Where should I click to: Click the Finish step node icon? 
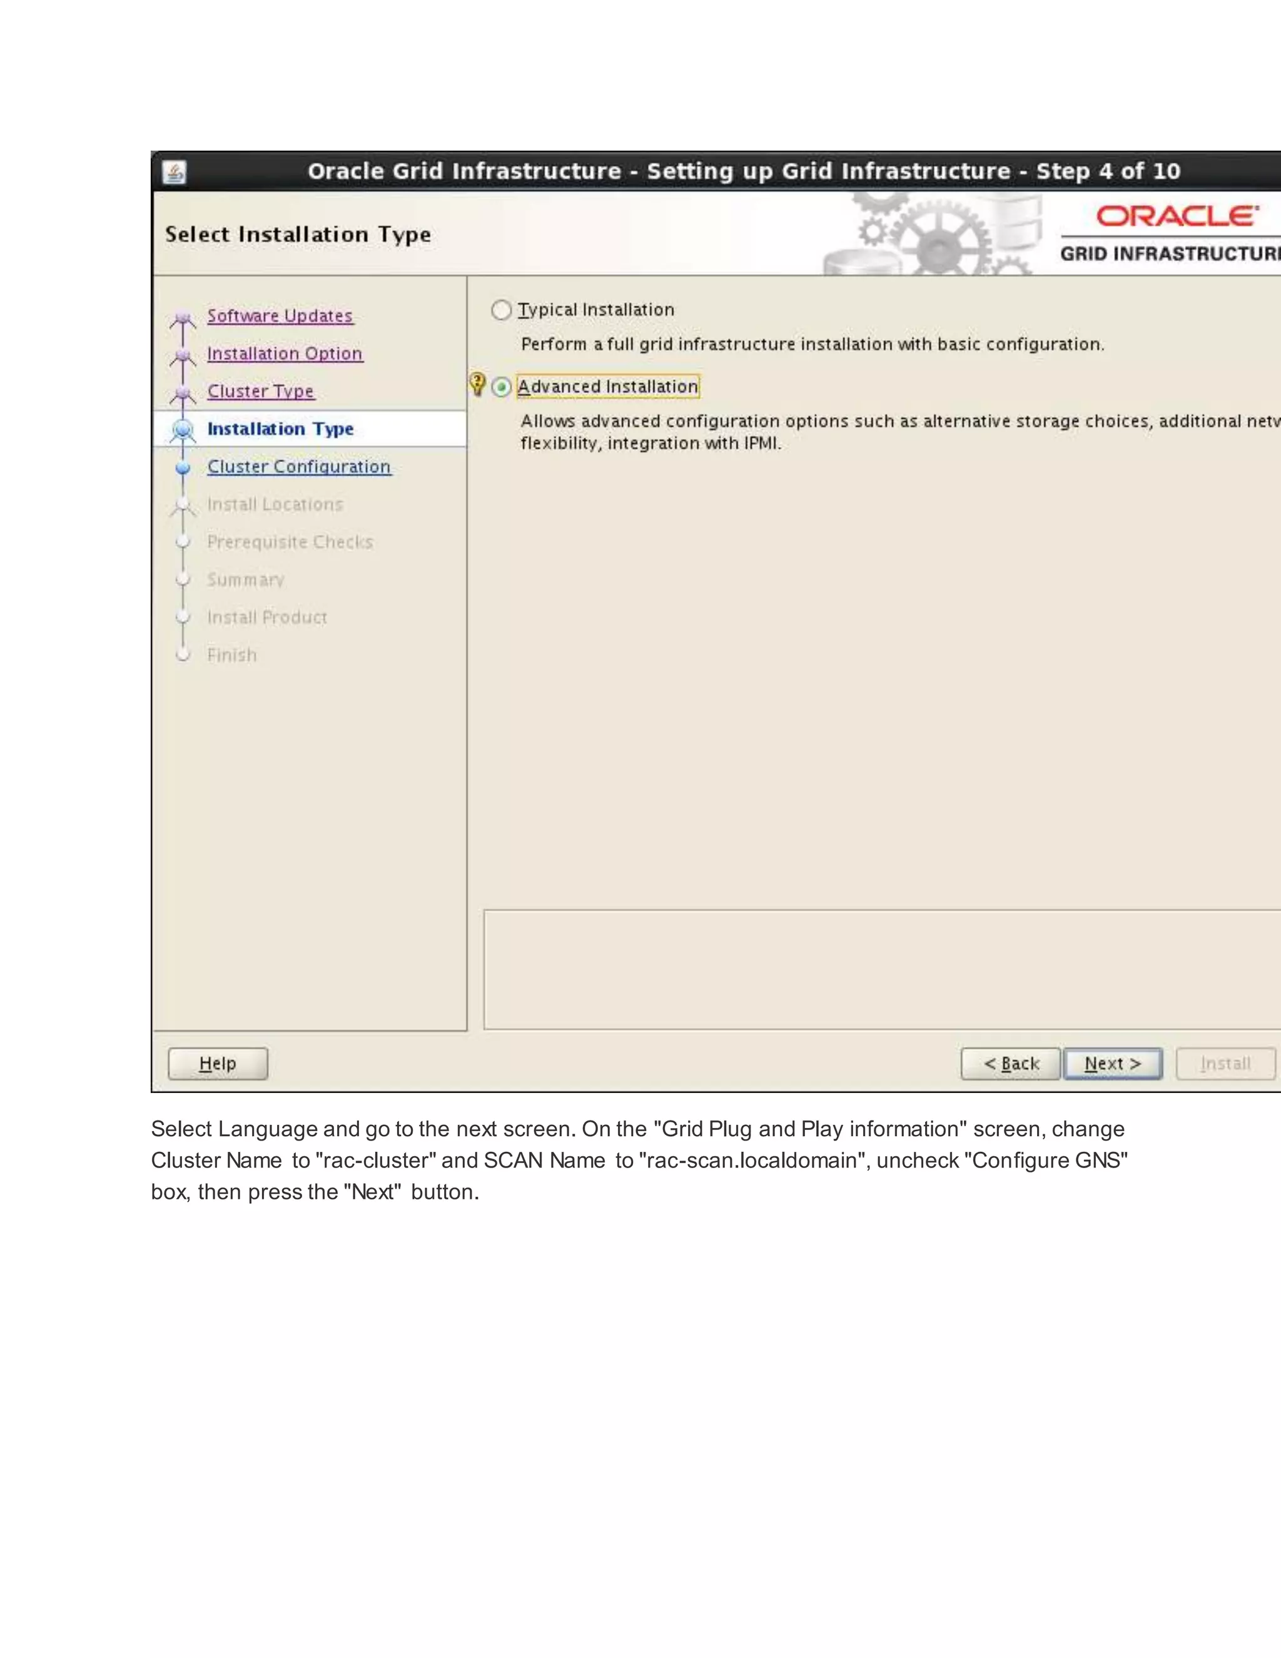(182, 655)
